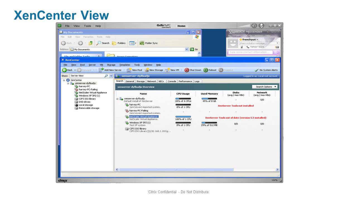Viewport: 357px width, 201px height.
Task: Open the My Documents address bar dropdown
Action: pyautogui.click(x=187, y=49)
